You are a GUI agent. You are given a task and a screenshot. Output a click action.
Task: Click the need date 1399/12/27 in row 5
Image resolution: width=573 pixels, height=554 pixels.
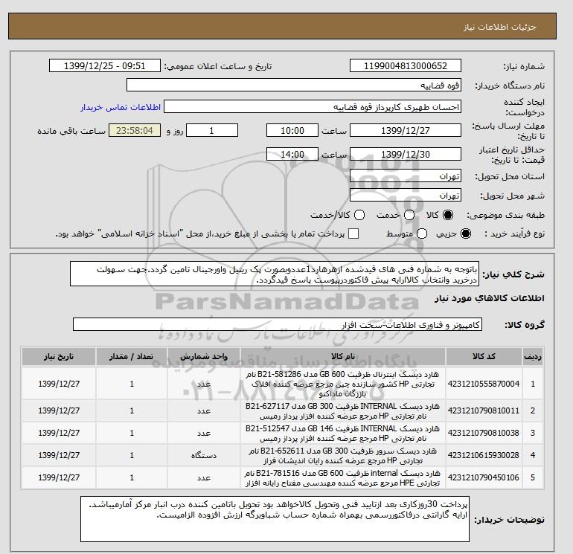coord(59,477)
